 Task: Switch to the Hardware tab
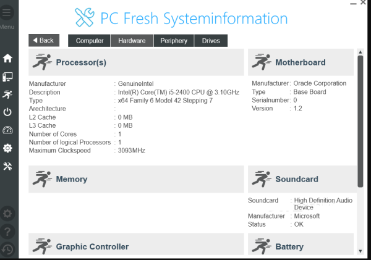click(x=132, y=41)
